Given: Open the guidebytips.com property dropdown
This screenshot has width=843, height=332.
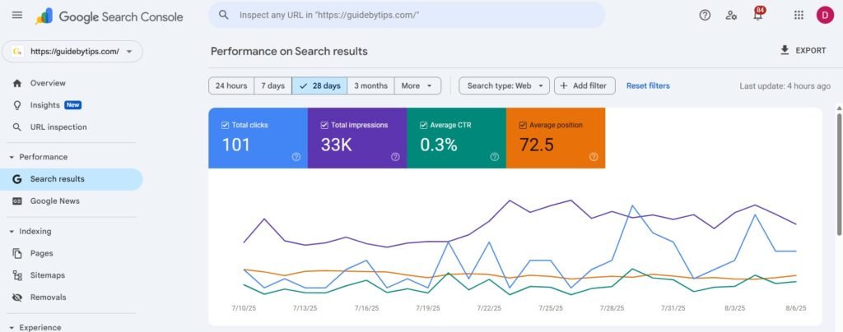Looking at the screenshot, I should click(x=73, y=51).
